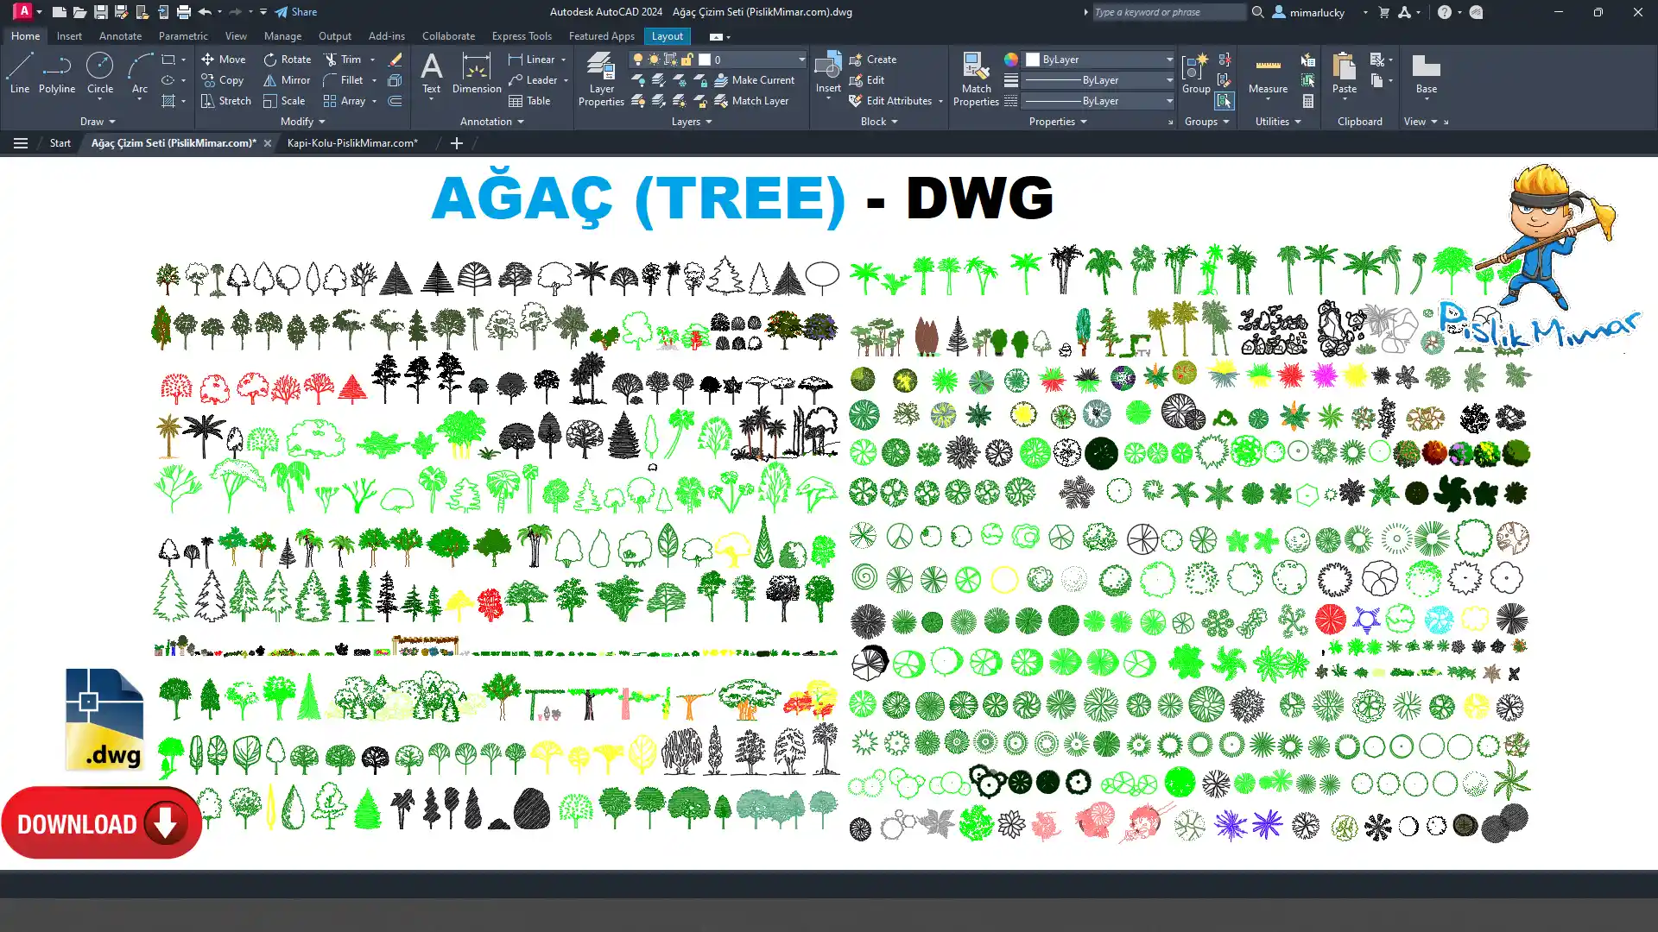Insert a block with Insert tool
This screenshot has height=932, width=1658.
click(828, 73)
